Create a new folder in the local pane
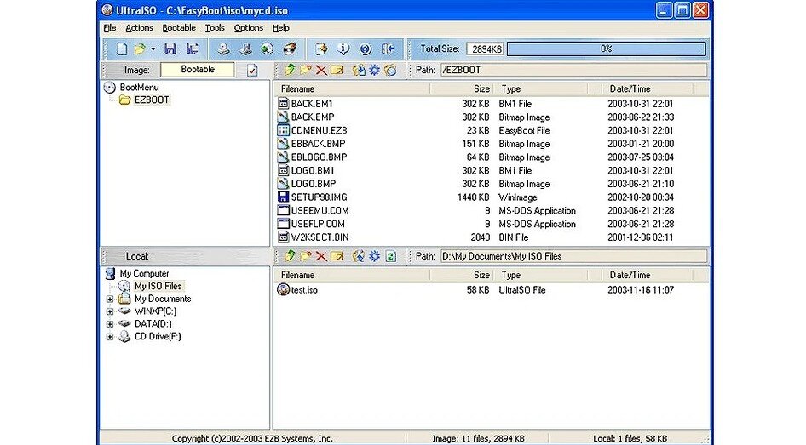This screenshot has height=445, width=806. point(306,255)
